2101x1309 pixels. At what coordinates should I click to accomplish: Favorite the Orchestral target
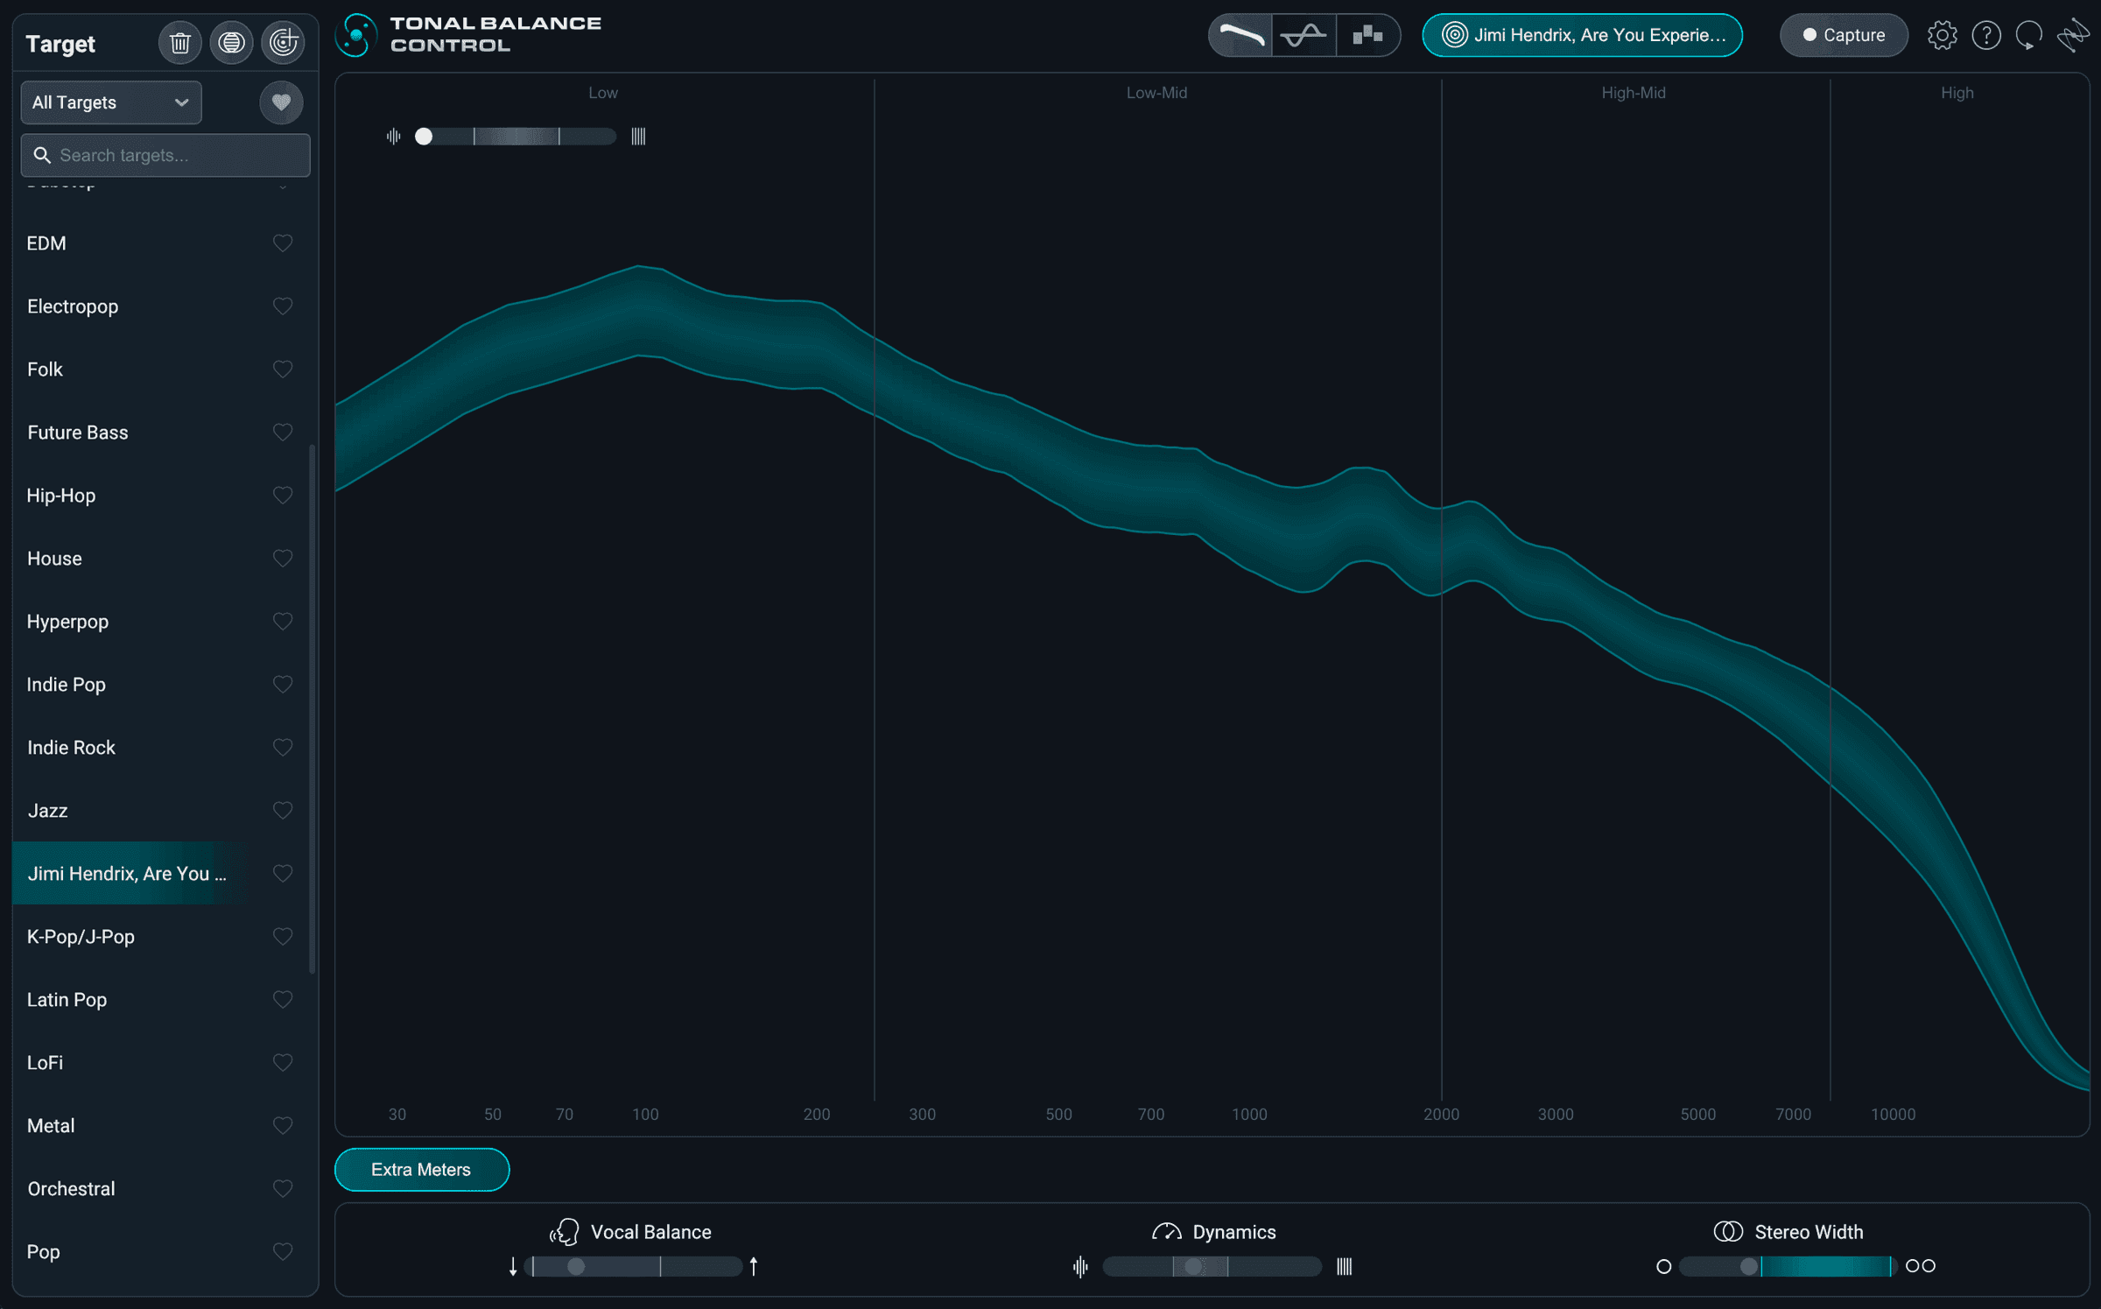click(x=283, y=1189)
